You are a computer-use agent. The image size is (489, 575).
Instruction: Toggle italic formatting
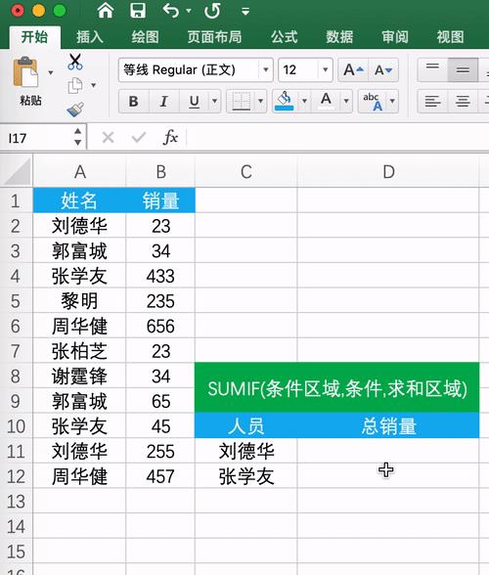[164, 101]
